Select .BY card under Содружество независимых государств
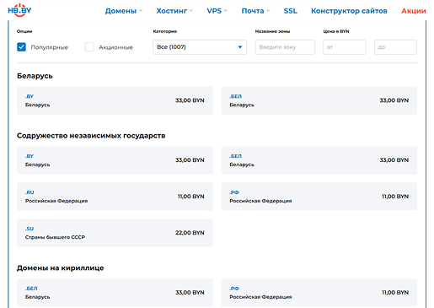The height and width of the screenshot is (308, 434). [x=115, y=160]
